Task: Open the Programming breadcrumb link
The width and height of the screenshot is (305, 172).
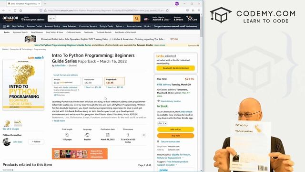Action: click(x=40, y=49)
